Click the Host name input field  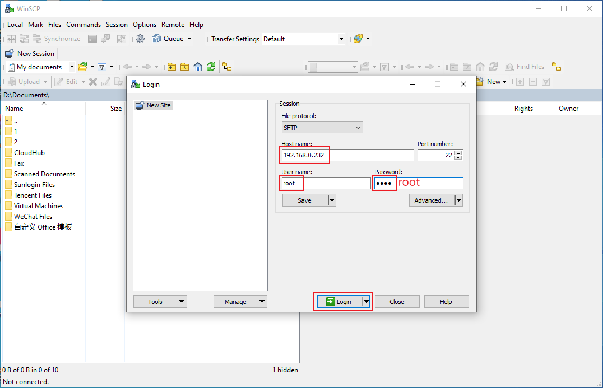(x=347, y=155)
